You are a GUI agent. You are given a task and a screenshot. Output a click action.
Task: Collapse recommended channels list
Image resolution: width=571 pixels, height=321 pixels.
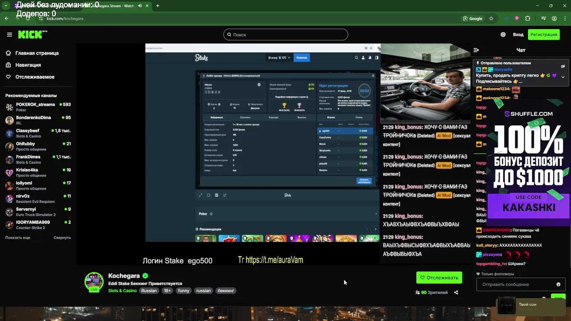pos(62,238)
